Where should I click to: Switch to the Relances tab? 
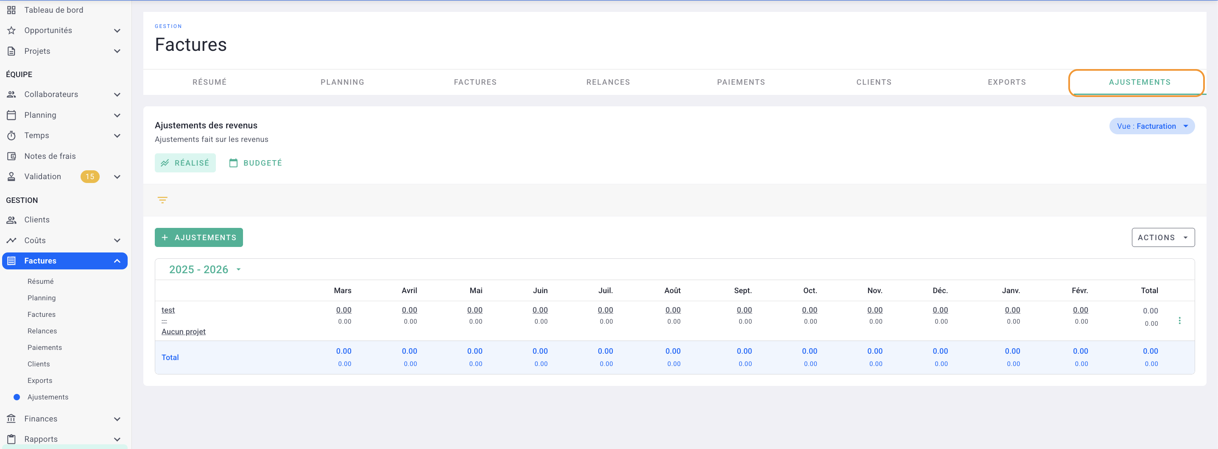point(608,82)
